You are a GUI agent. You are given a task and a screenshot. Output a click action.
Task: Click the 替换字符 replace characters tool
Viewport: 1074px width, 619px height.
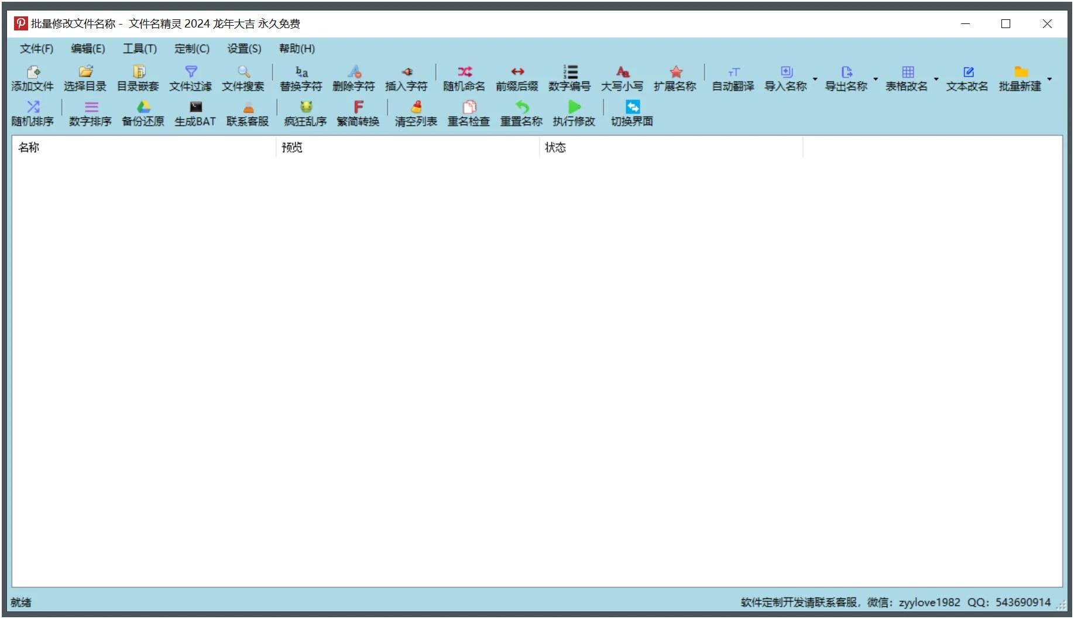click(301, 73)
